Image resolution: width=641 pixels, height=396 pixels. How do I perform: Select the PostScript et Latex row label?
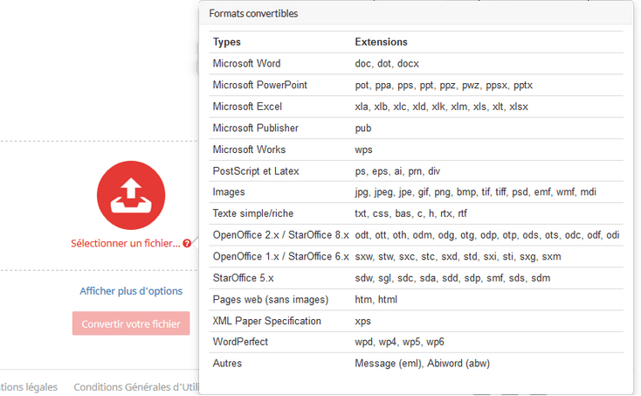pos(256,171)
